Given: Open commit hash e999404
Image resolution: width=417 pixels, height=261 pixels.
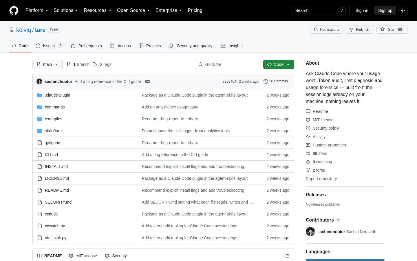Looking at the screenshot, I should (229, 81).
